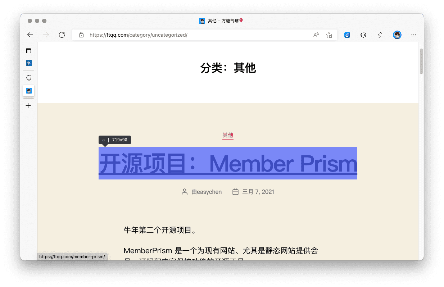Open the tab actions menu in the sidebar
Viewport: 444px width, 287px height.
pyautogui.click(x=29, y=51)
